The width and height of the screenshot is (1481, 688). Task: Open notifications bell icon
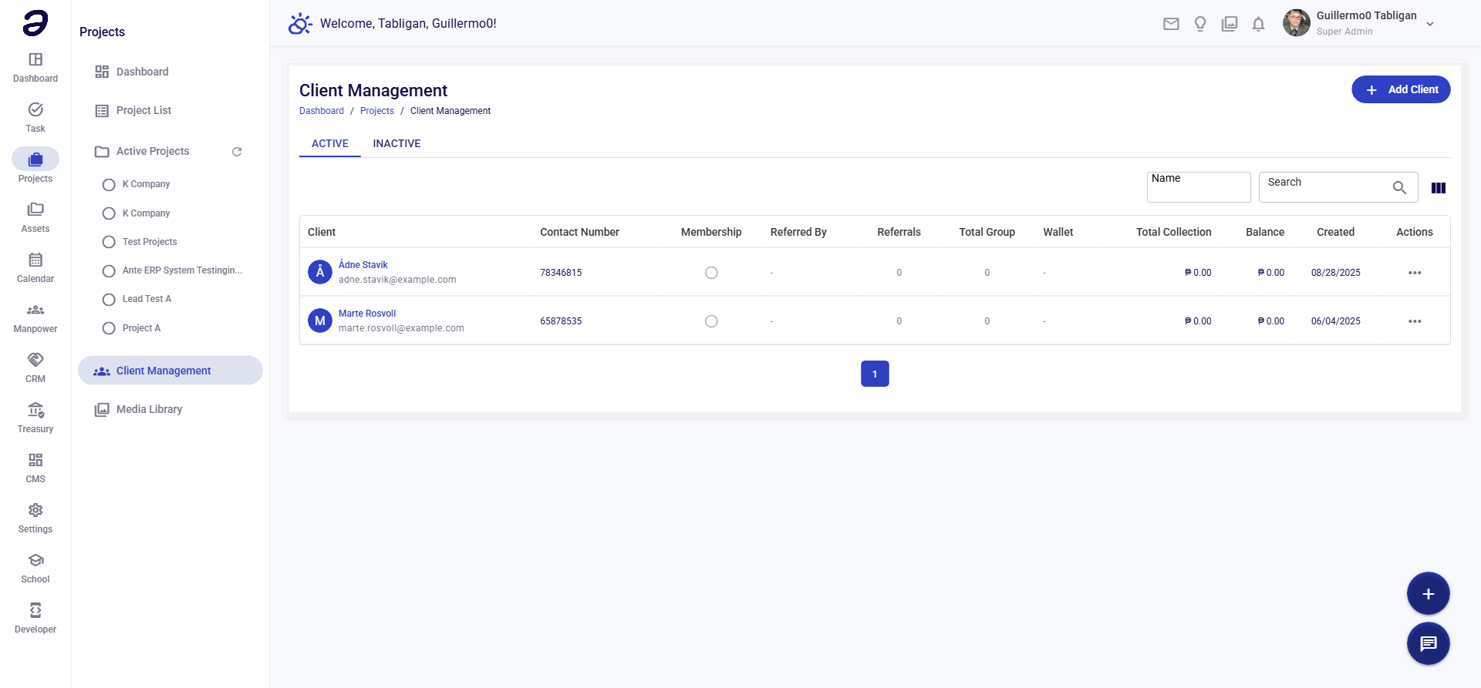point(1258,24)
